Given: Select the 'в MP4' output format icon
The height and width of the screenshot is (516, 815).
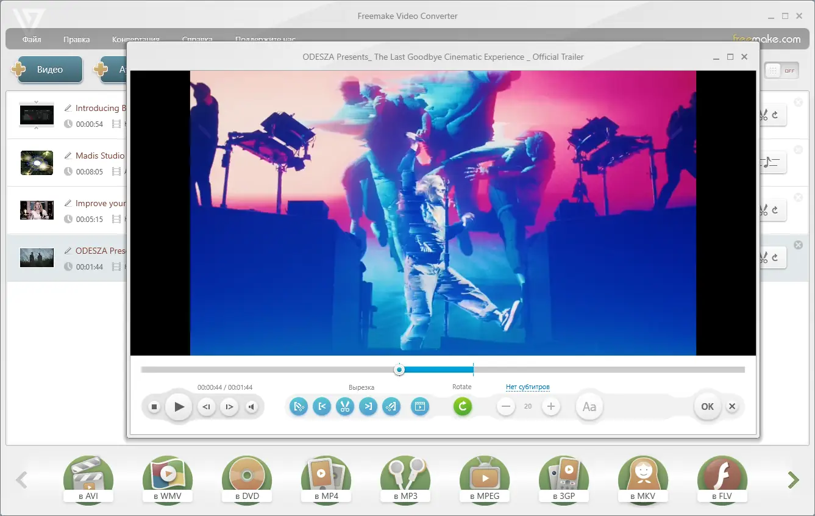Looking at the screenshot, I should pyautogui.click(x=326, y=479).
